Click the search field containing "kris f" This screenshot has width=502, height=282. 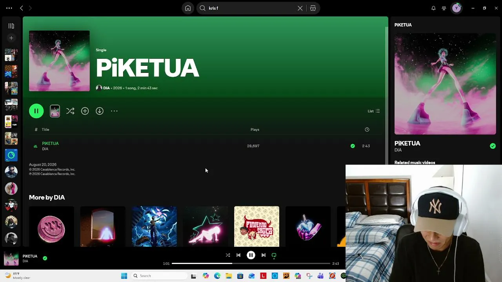click(251, 8)
